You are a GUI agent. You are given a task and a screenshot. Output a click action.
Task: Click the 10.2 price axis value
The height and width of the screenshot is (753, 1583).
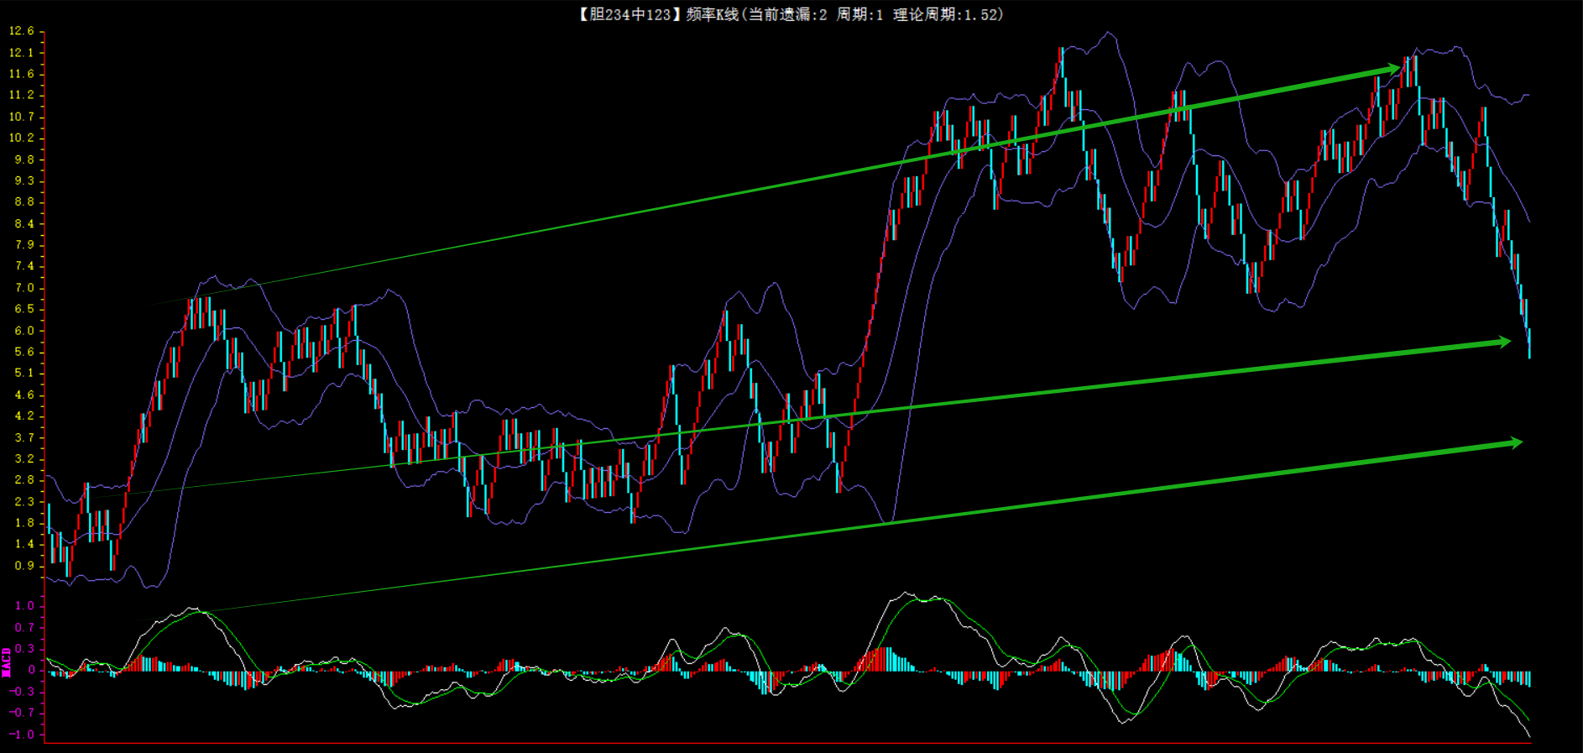pos(22,138)
